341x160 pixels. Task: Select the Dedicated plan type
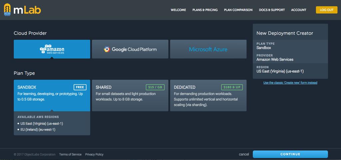[208, 95]
